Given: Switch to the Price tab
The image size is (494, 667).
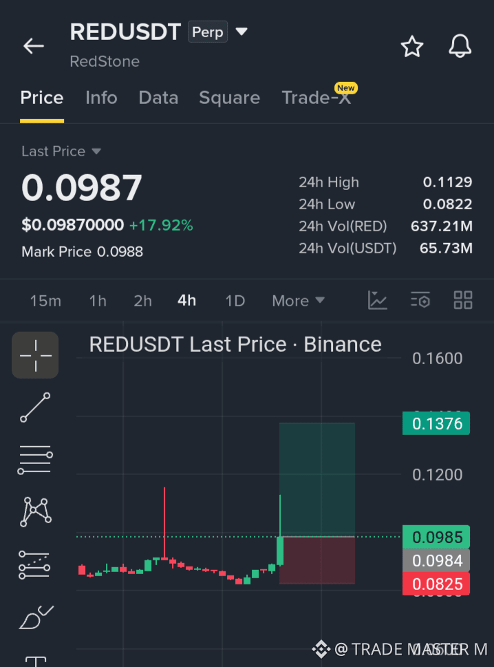Looking at the screenshot, I should coord(42,98).
